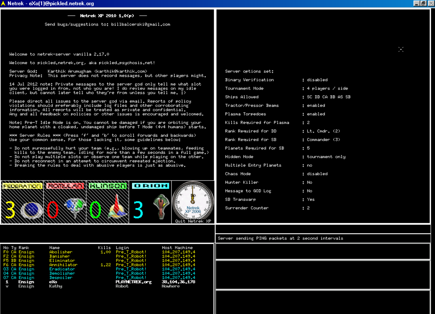The height and width of the screenshot is (314, 435).
Task: Select player row Annihilator
Action: 99,265
